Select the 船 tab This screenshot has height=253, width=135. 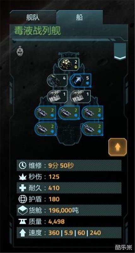click(x=79, y=17)
